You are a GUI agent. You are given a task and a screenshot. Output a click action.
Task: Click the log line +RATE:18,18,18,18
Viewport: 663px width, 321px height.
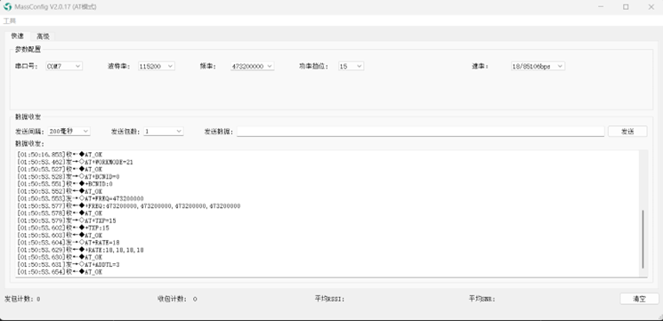point(80,250)
